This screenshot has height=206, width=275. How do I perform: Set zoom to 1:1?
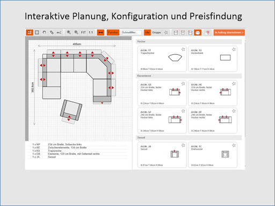pos(91,32)
